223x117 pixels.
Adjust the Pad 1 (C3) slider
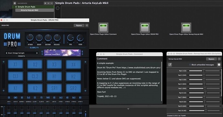coord(204,71)
